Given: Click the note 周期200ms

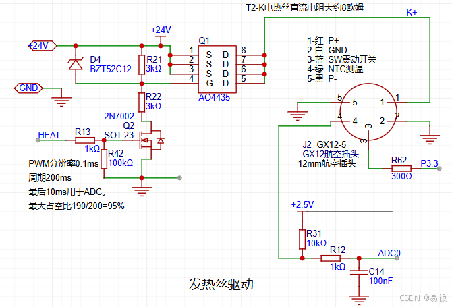Looking at the screenshot, I should [50, 177].
